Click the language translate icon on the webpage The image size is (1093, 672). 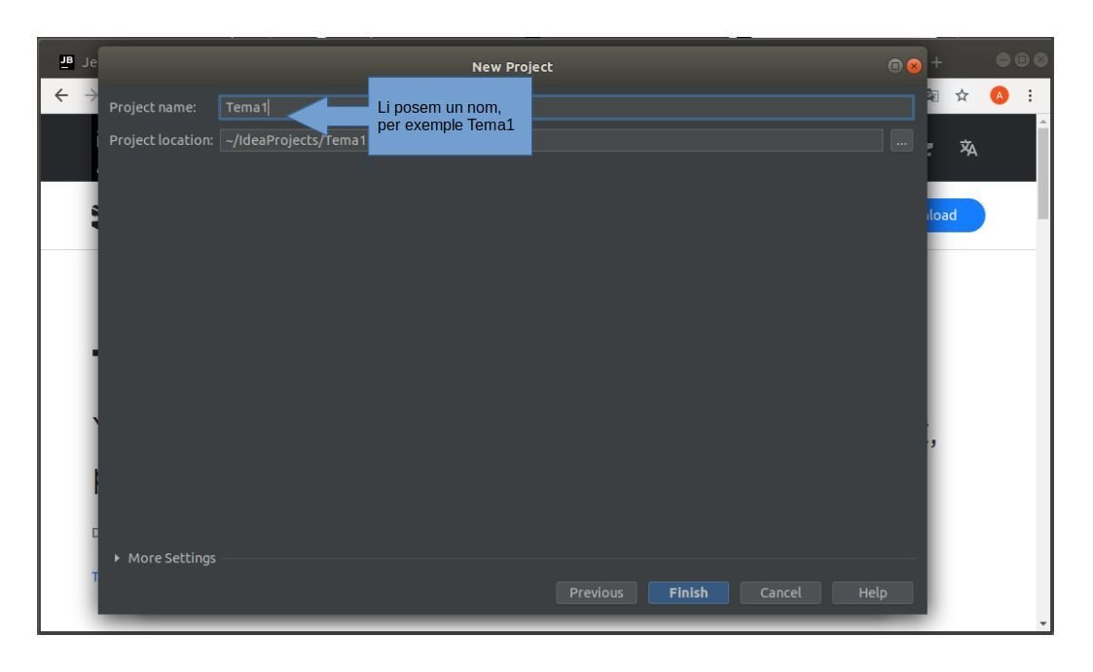click(x=968, y=148)
